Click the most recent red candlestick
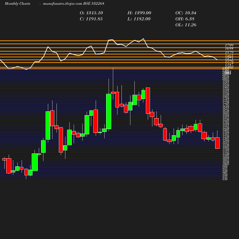 click(217, 143)
